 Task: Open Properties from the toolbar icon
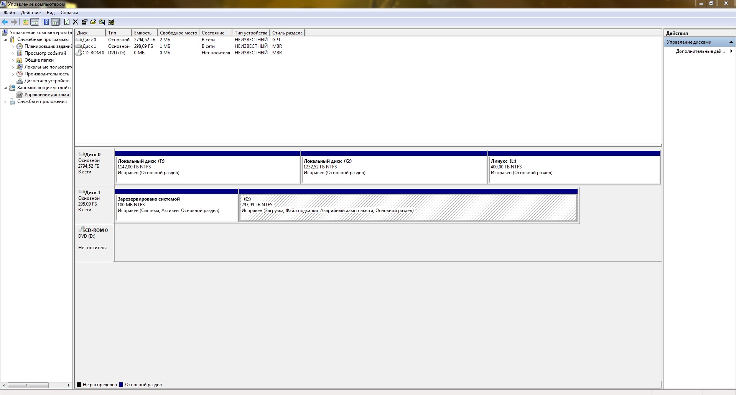[84, 22]
